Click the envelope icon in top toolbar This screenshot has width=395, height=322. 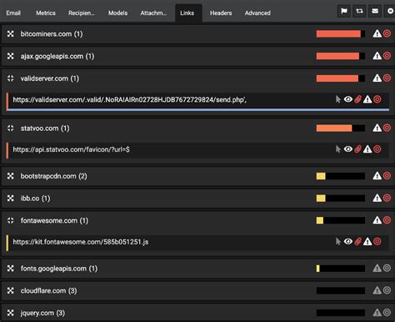[375, 11]
